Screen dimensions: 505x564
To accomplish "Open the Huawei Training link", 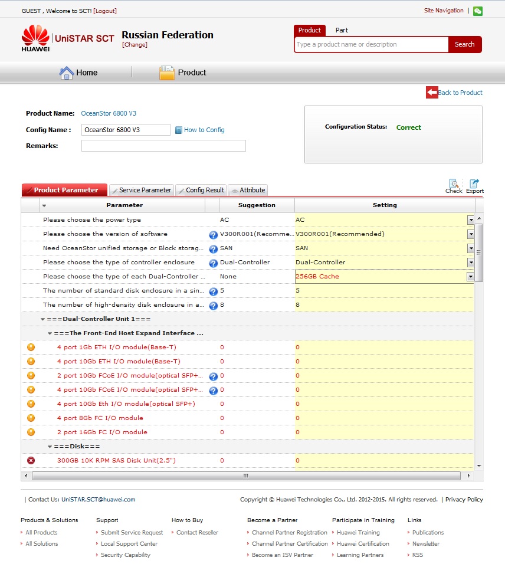I will [358, 533].
